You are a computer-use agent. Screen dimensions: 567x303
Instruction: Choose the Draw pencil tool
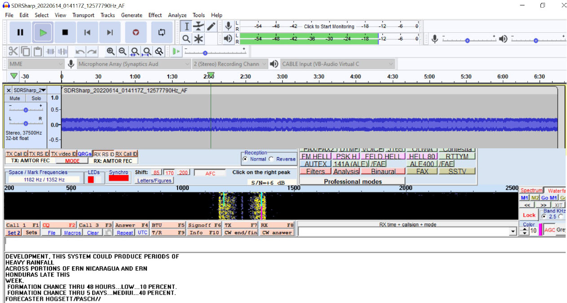coord(210,27)
